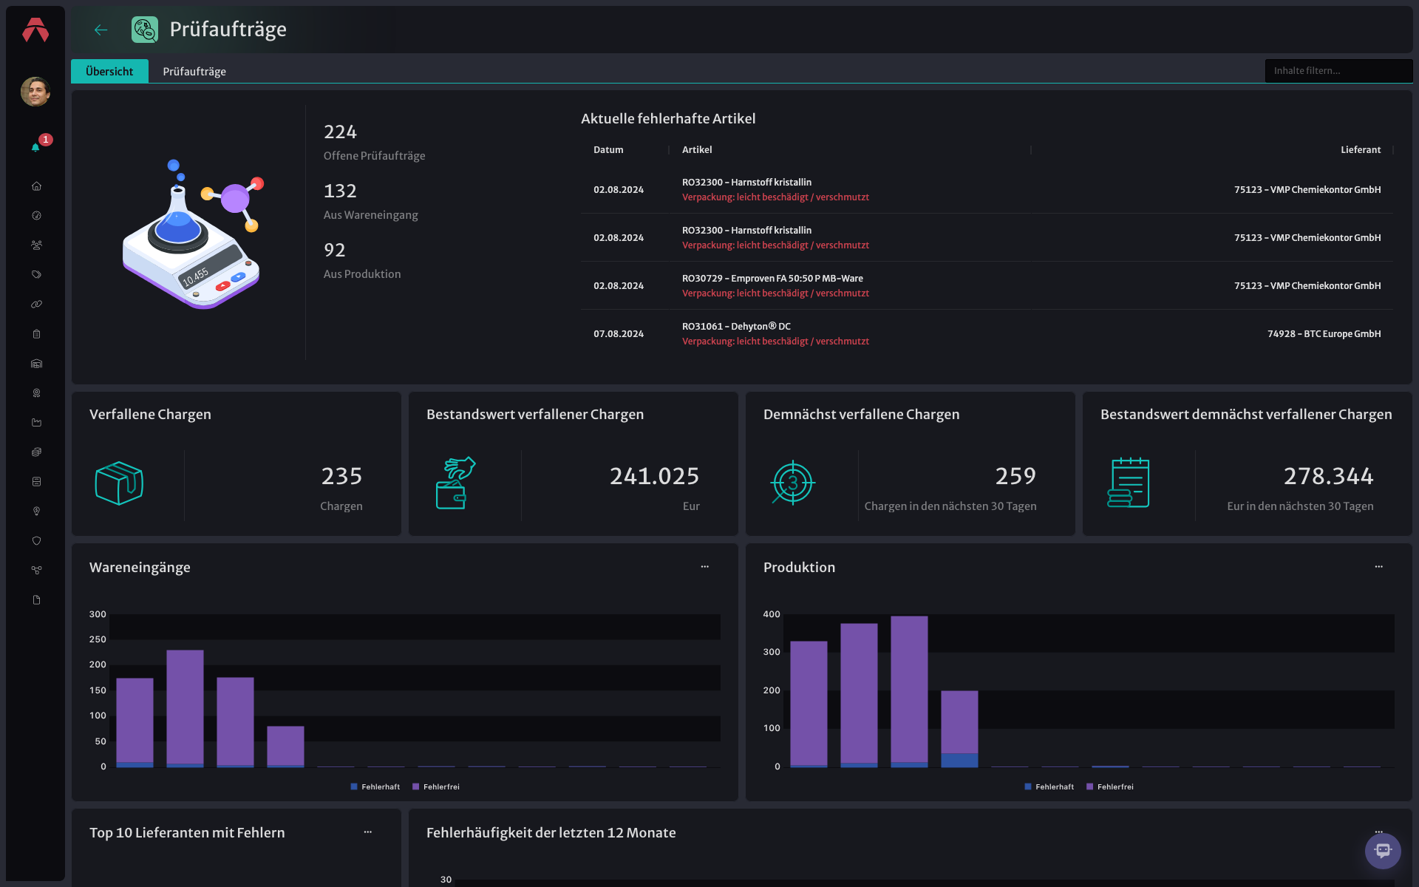
Task: Focus the Inhalte filtern search field
Action: 1338,71
